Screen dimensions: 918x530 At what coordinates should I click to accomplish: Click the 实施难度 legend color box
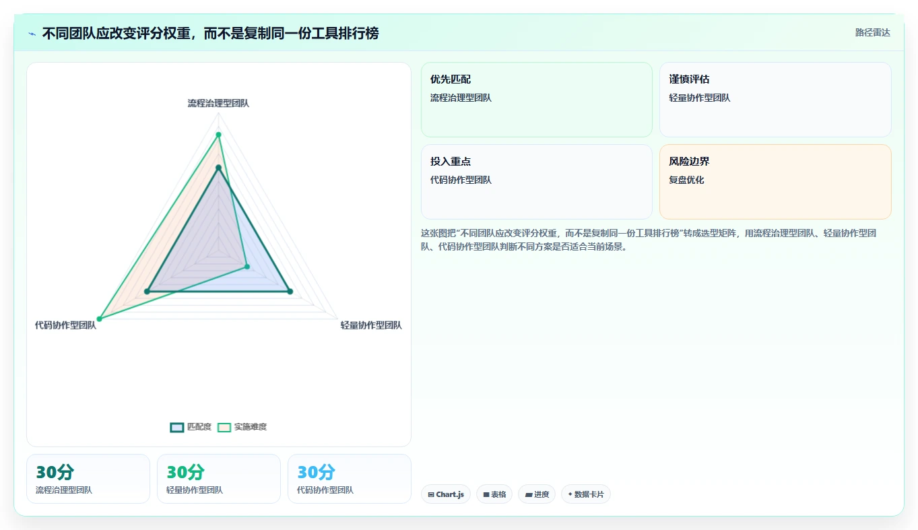point(224,427)
